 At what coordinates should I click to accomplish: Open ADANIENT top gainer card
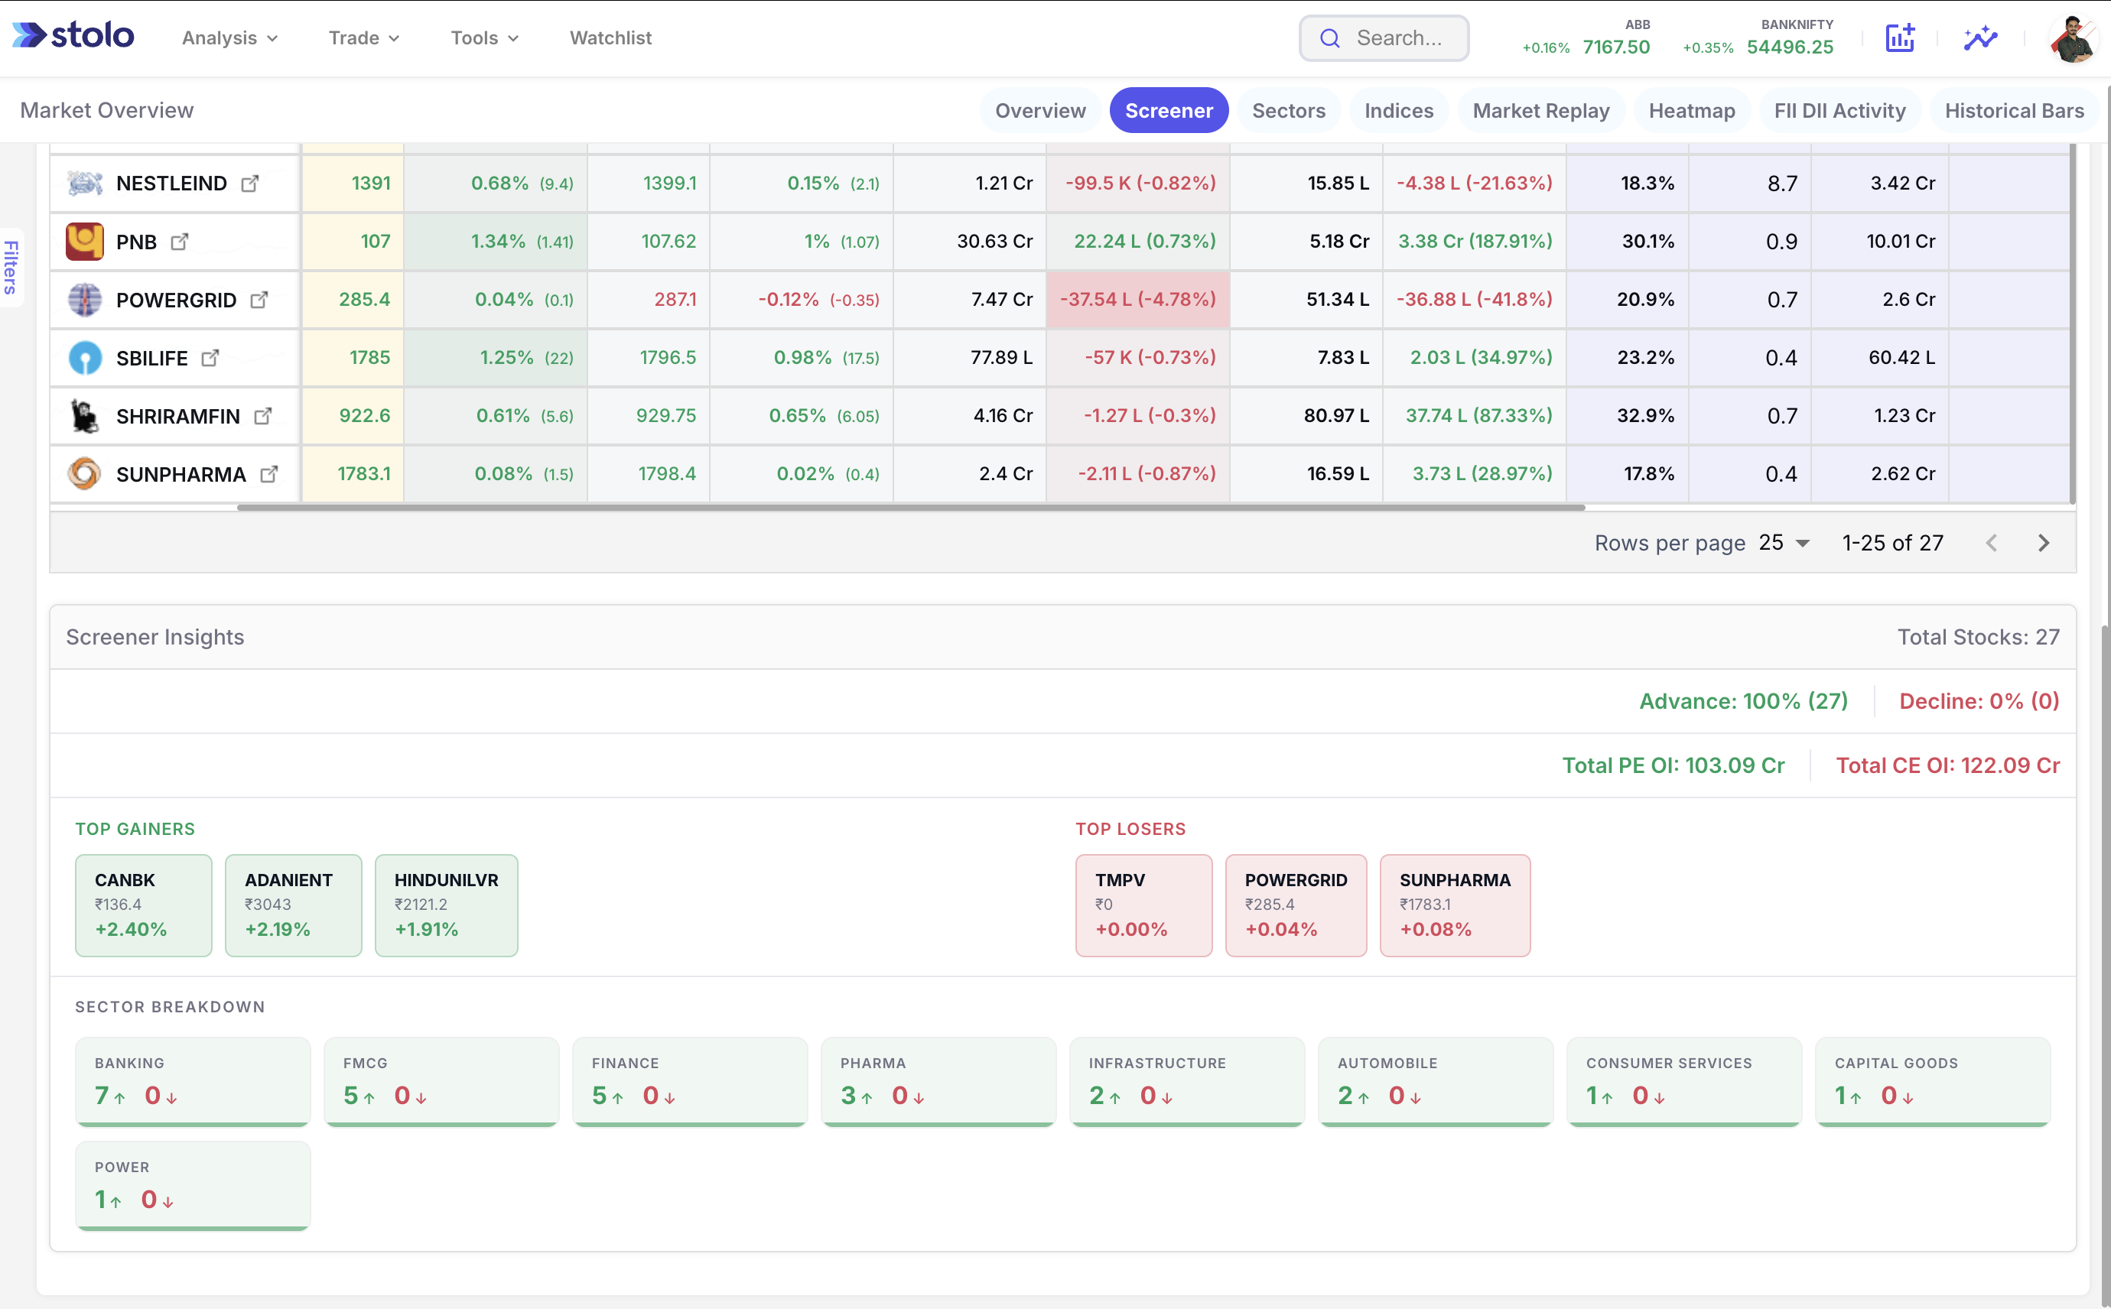(294, 905)
